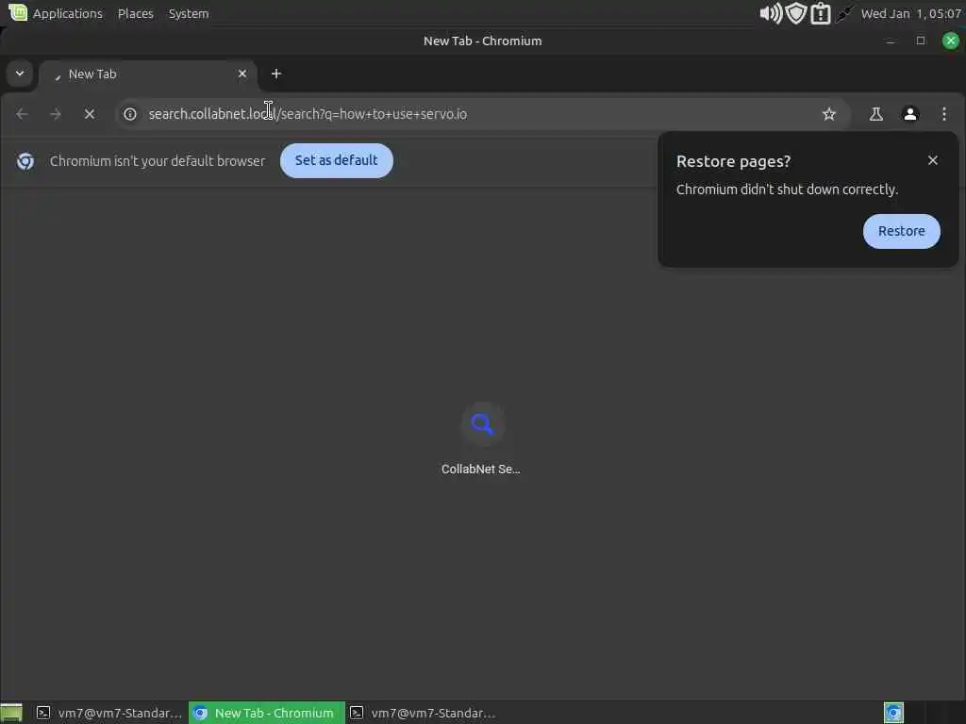Click the network connection tray icon

point(844,13)
